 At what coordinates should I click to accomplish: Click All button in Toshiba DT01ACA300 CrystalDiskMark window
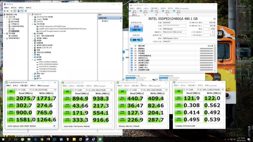179,91
